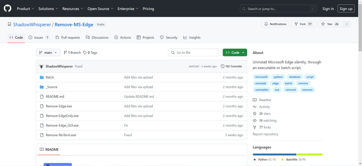Click the tag icon next to 0 Tags
Viewport: 362px width, 166px height.
coord(85,53)
